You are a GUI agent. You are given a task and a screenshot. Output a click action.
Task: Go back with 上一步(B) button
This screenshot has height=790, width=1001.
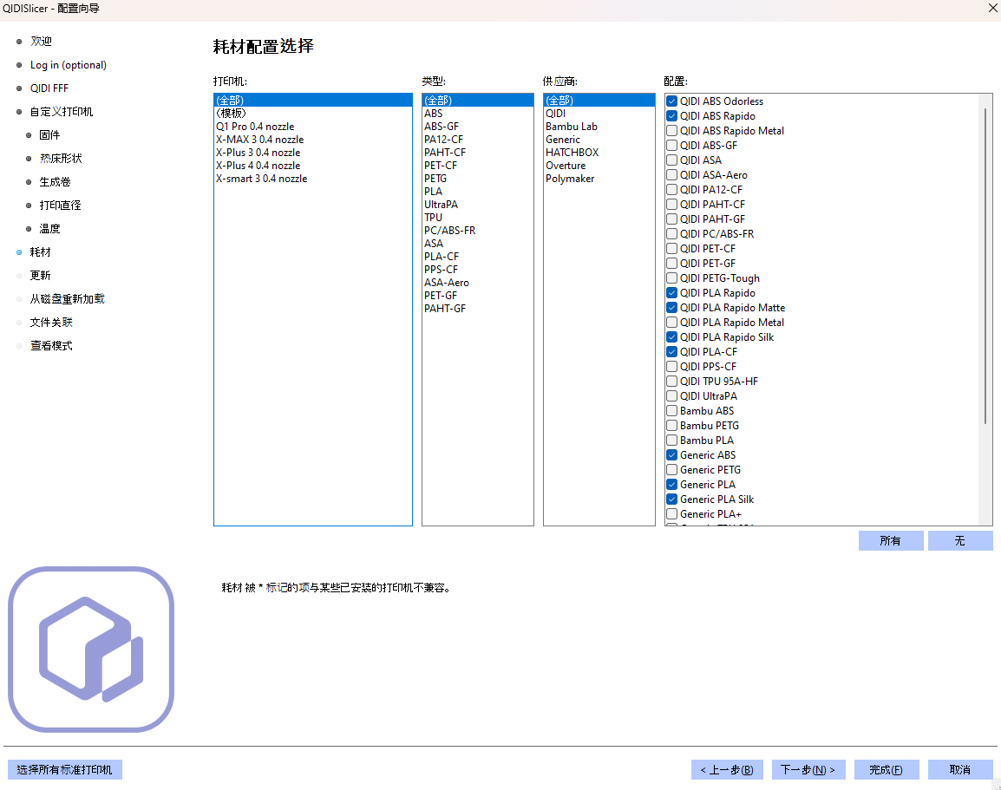click(727, 769)
